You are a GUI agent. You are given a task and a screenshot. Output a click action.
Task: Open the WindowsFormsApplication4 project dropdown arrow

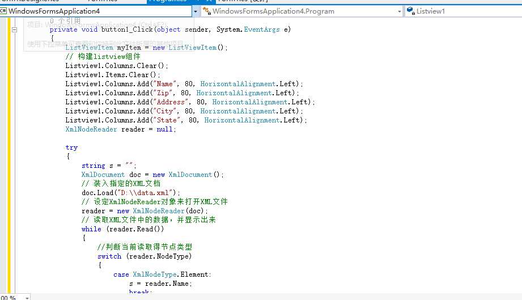196,11
